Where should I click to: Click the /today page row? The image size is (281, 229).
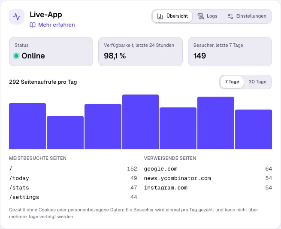click(73, 178)
